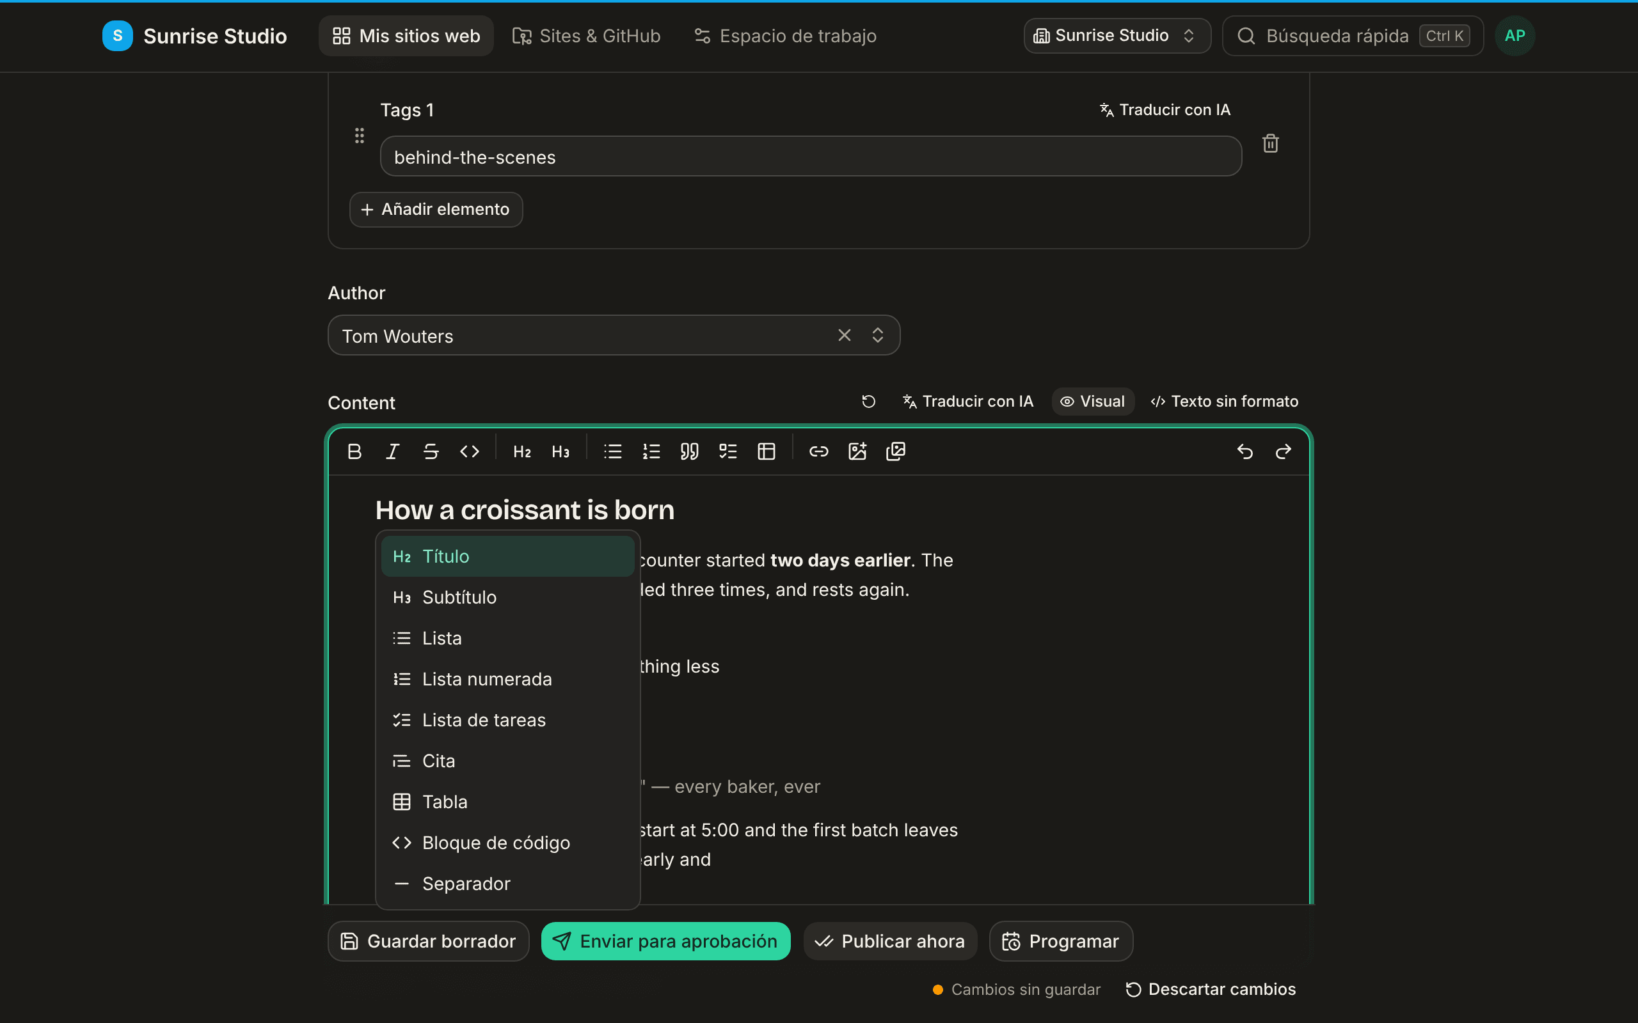This screenshot has height=1023, width=1638.
Task: Click Publicar ahora button
Action: [x=890, y=941]
